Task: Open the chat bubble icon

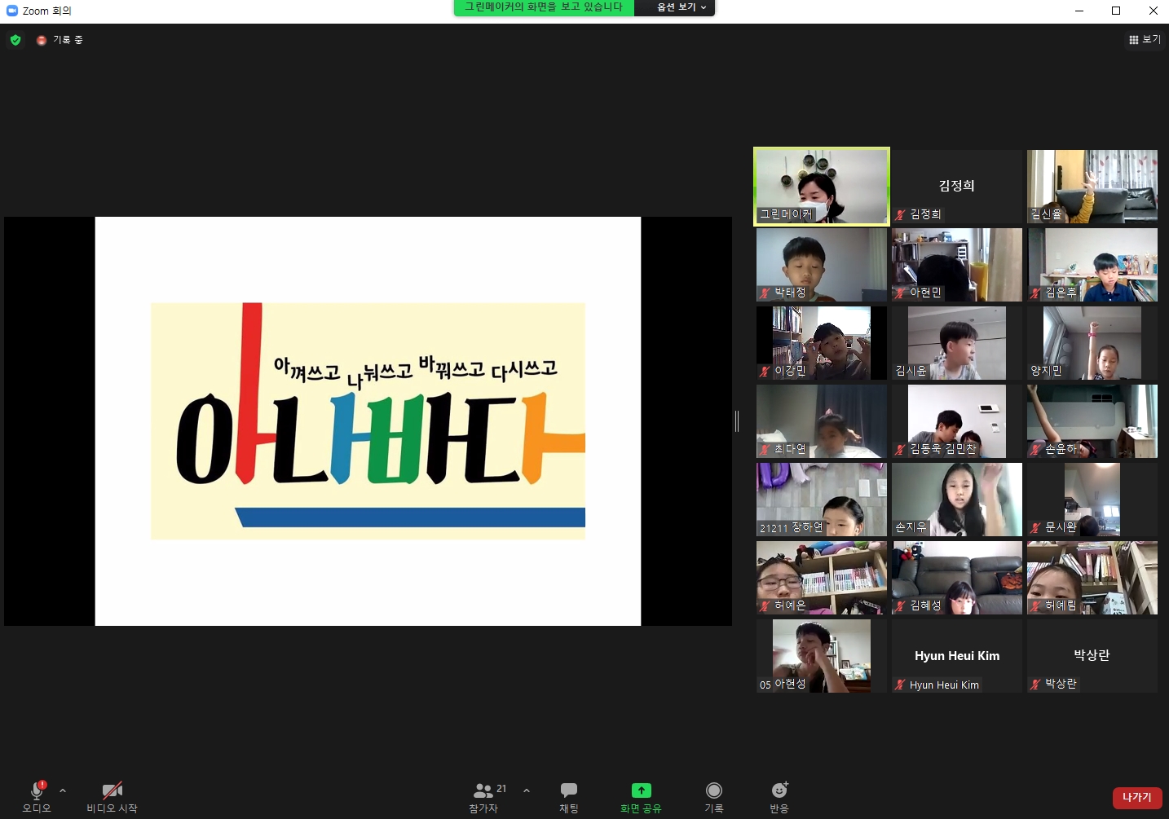Action: 569,790
